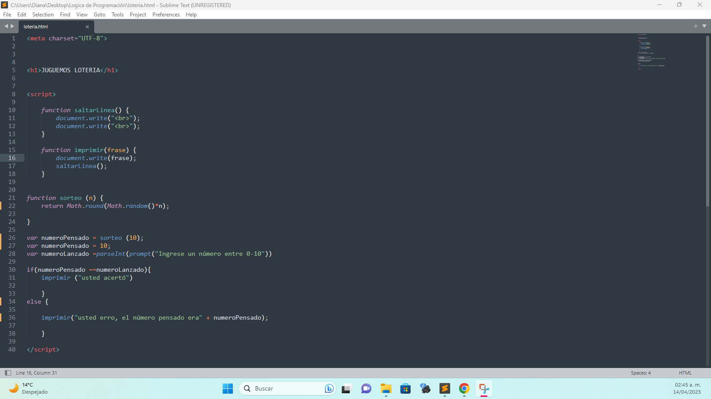Open the Preferences menu
The image size is (711, 399).
[x=166, y=15]
